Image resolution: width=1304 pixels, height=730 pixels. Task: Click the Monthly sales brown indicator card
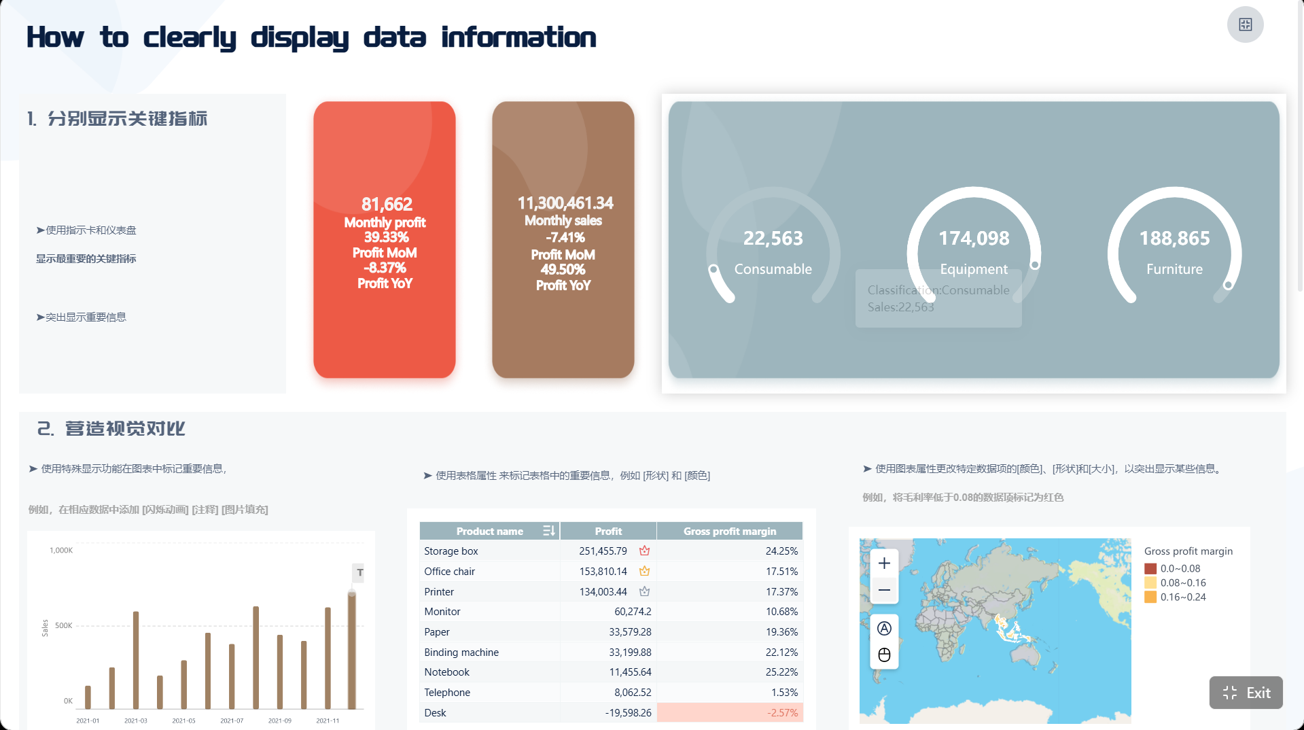(x=563, y=240)
